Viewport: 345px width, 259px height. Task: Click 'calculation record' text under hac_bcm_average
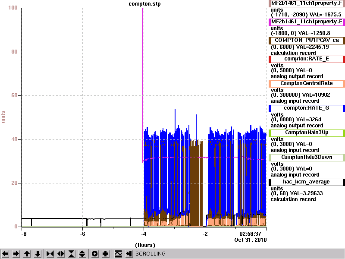coord(293,199)
